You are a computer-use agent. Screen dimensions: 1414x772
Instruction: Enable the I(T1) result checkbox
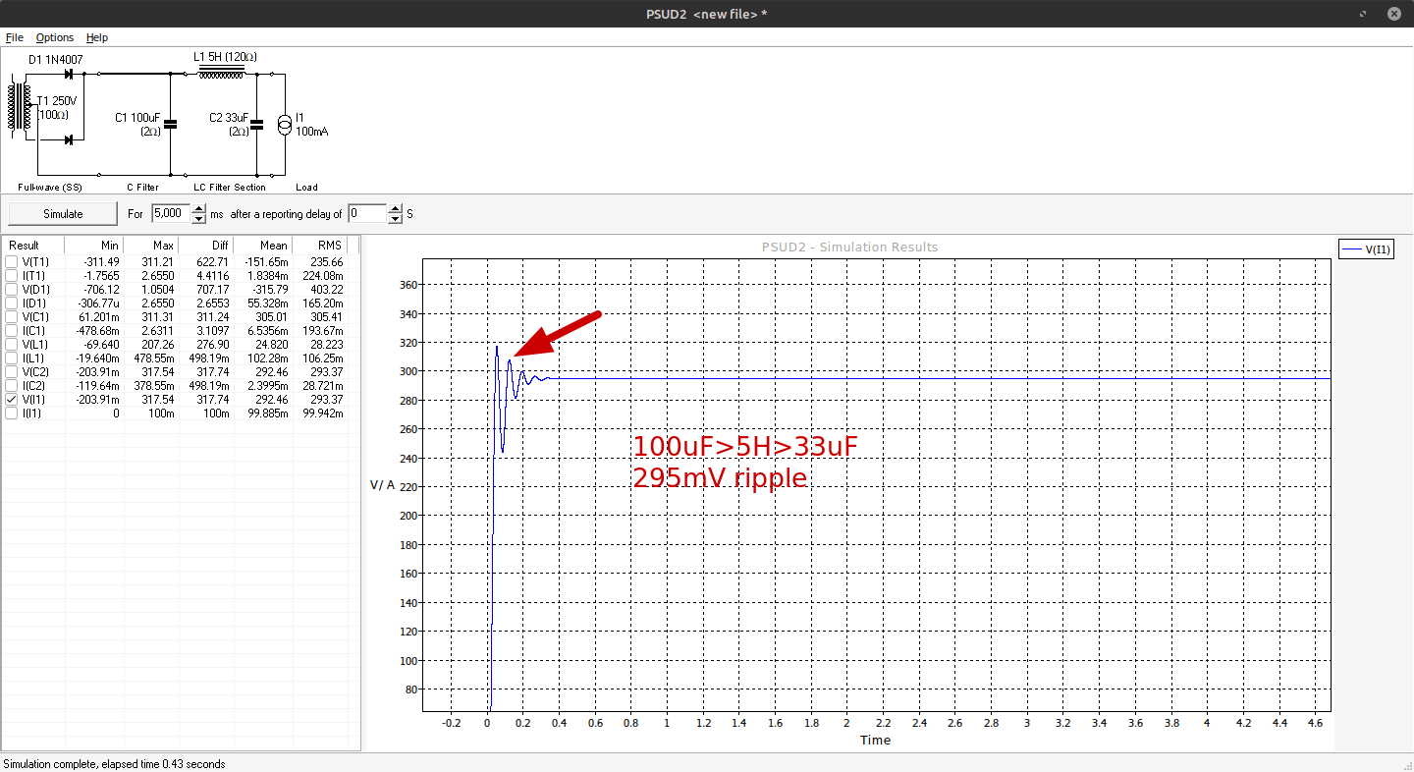[11, 276]
